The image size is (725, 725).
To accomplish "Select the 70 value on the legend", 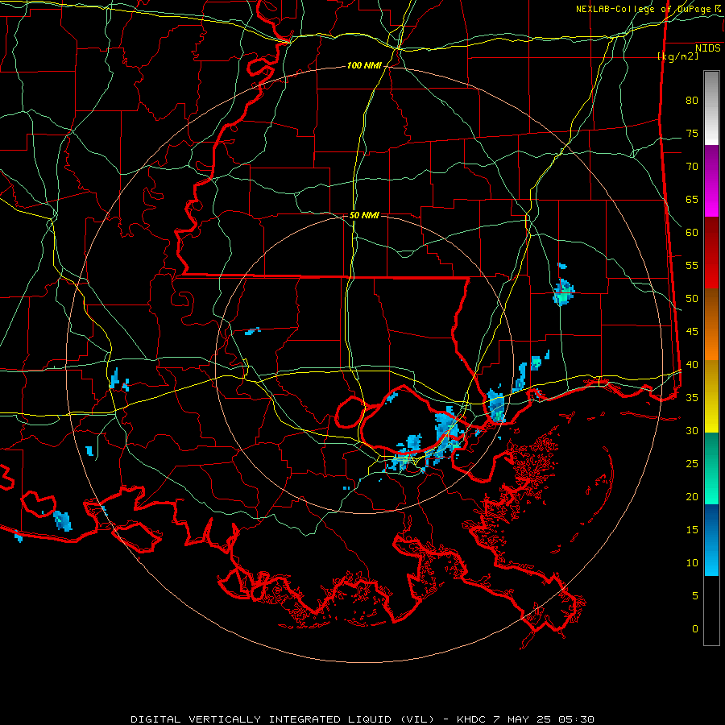I will (692, 167).
